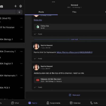Click the plus icon to add a team
The height and width of the screenshot is (106, 106).
pos(16,6)
